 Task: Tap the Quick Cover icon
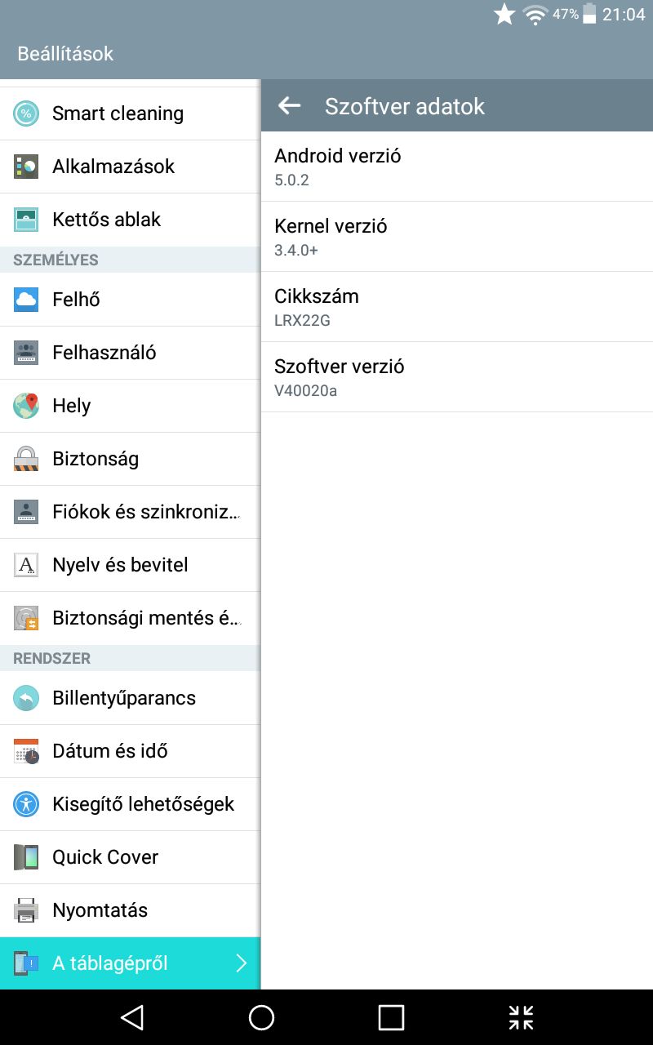[x=26, y=857]
